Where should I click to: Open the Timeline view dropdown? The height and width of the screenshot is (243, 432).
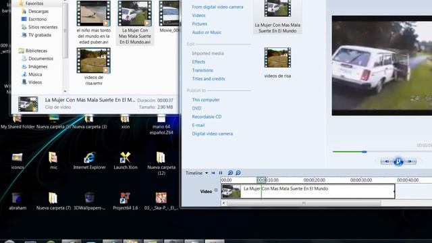pyautogui.click(x=207, y=173)
